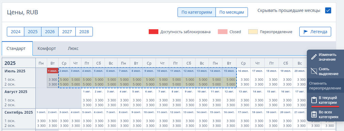Click the flag icon in Легенда button
This screenshot has height=131, width=344.
coord(306,32)
